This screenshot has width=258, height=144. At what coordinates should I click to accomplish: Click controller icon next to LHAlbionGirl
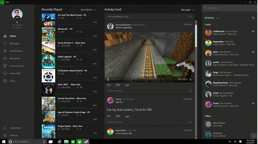pyautogui.click(x=253, y=31)
